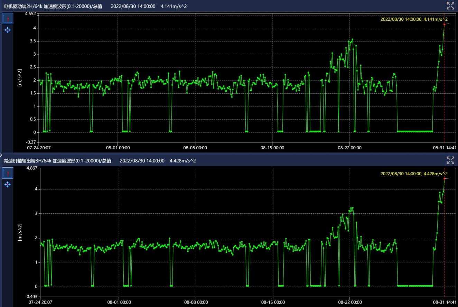
Task: Click the red cursor marker at 4.428 peak
Action: [x=445, y=179]
